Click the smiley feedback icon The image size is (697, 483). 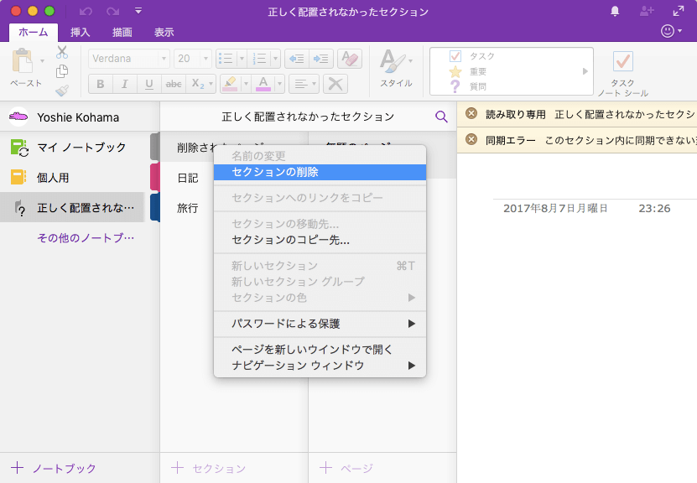click(x=668, y=31)
